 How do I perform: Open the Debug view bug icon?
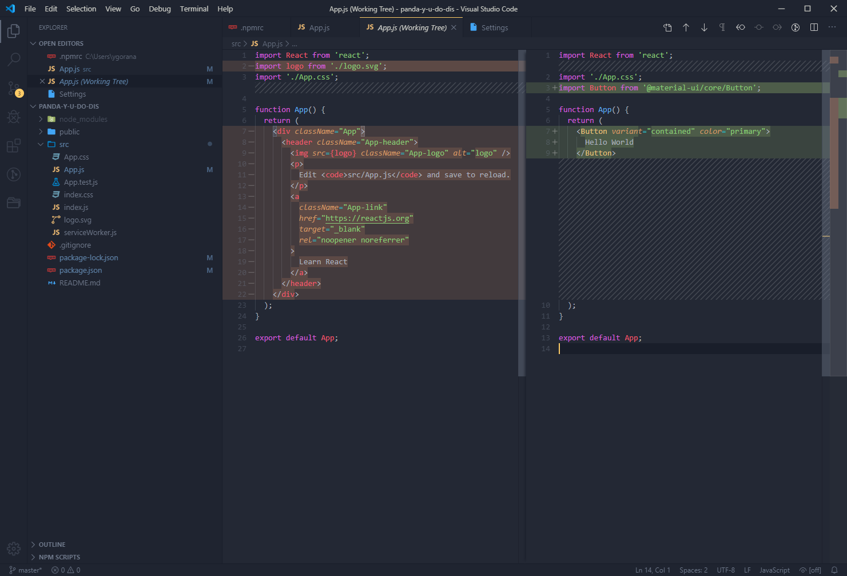[14, 117]
